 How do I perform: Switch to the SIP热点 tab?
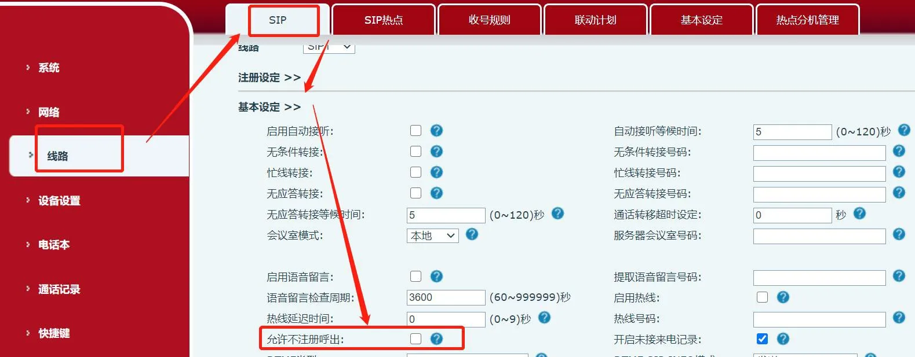point(383,20)
